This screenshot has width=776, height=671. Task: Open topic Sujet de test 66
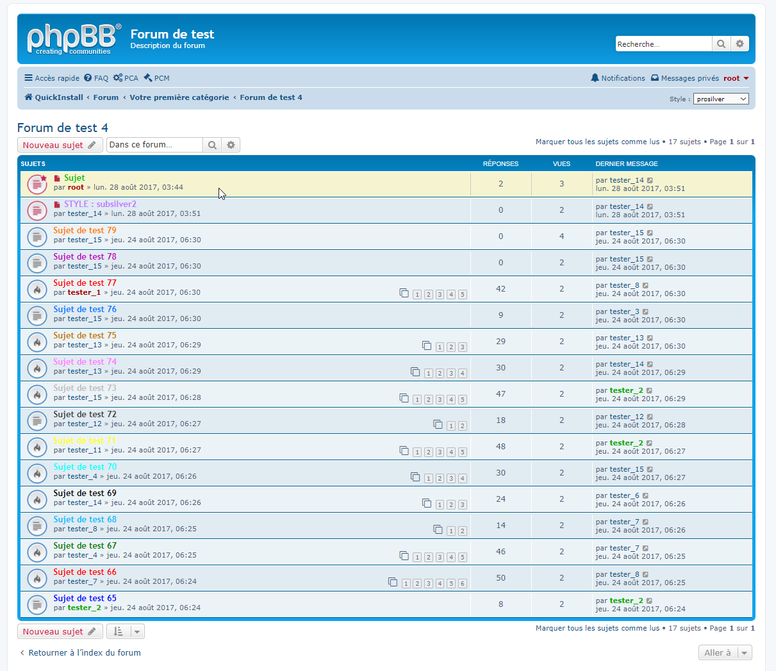(x=85, y=572)
